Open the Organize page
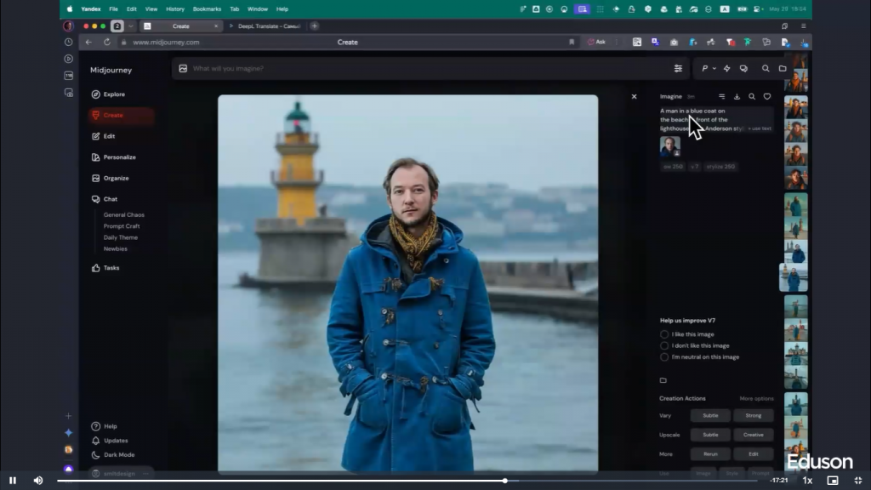This screenshot has height=490, width=871. click(110, 179)
